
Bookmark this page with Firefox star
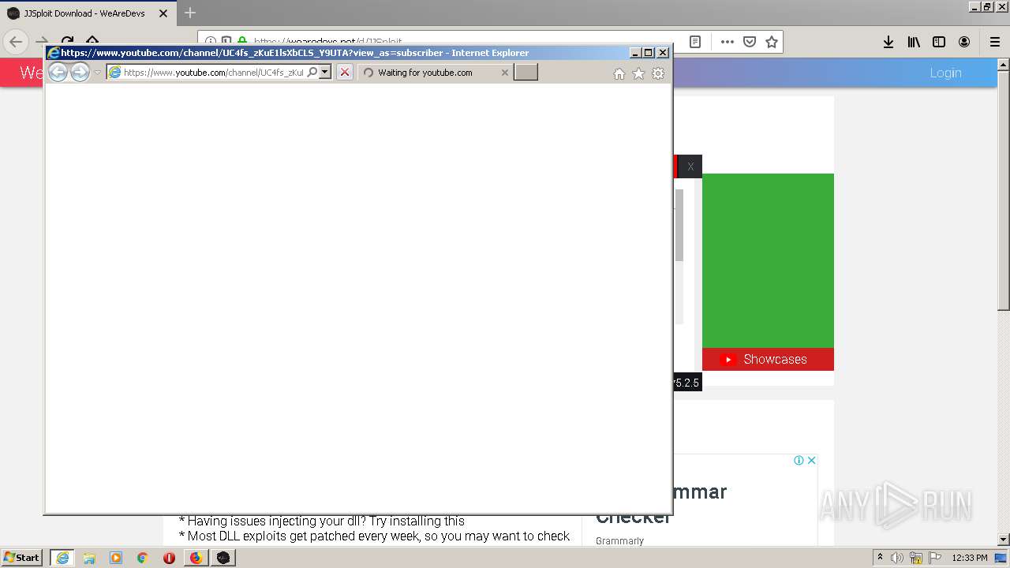click(772, 42)
